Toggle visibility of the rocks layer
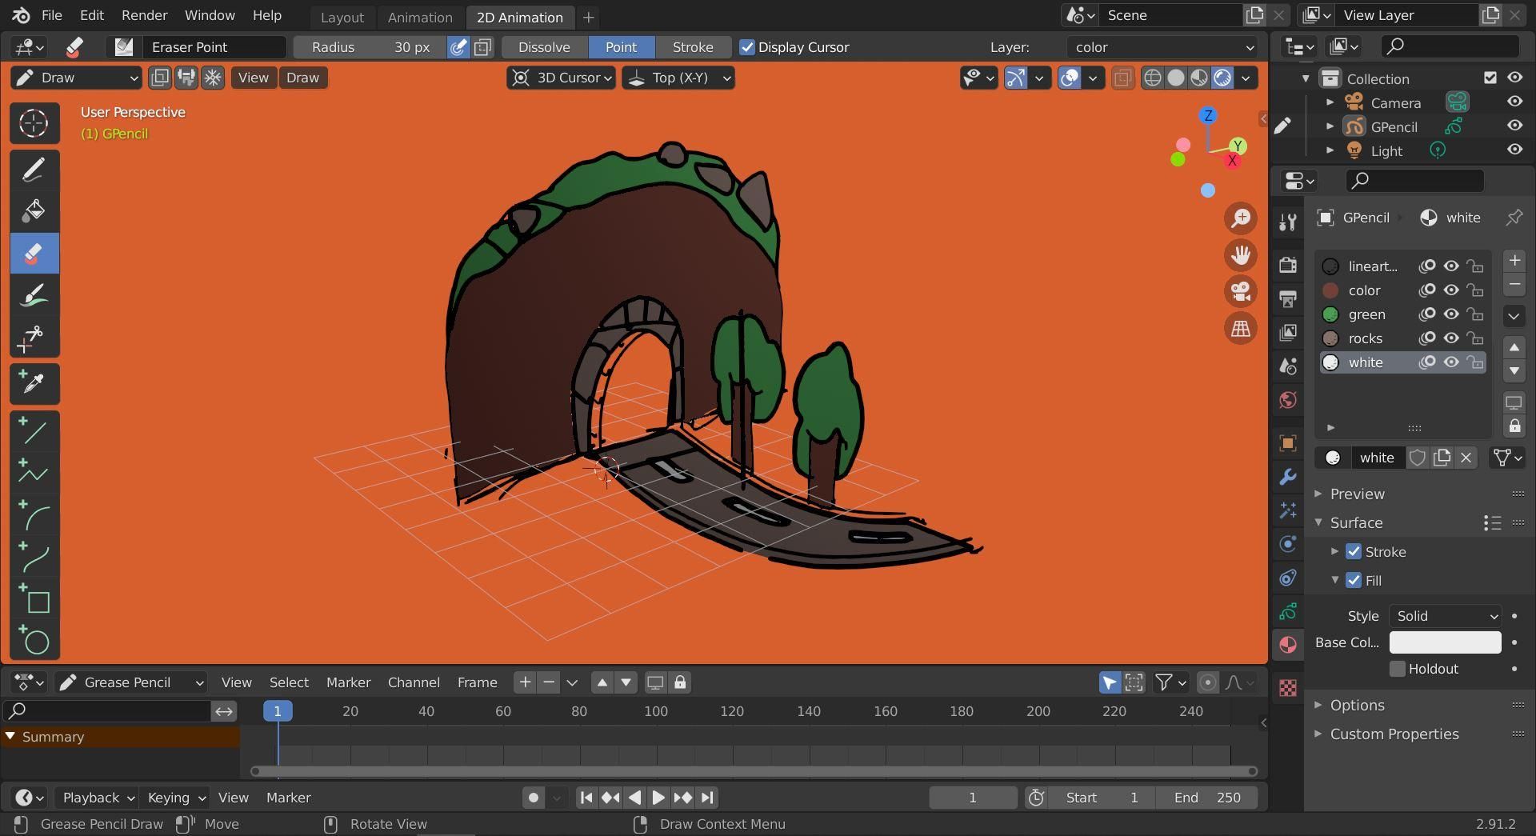The height and width of the screenshot is (836, 1536). pyautogui.click(x=1451, y=338)
